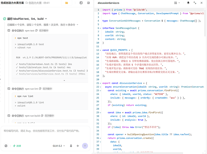Open the terminal panel icon in chat header
This screenshot has width=207, height=154.
coord(81,3)
